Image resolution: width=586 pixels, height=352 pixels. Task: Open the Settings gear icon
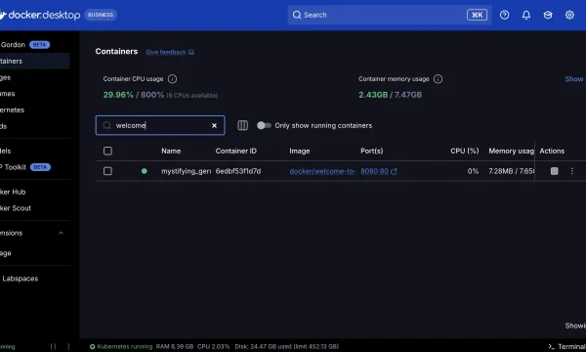pos(569,15)
